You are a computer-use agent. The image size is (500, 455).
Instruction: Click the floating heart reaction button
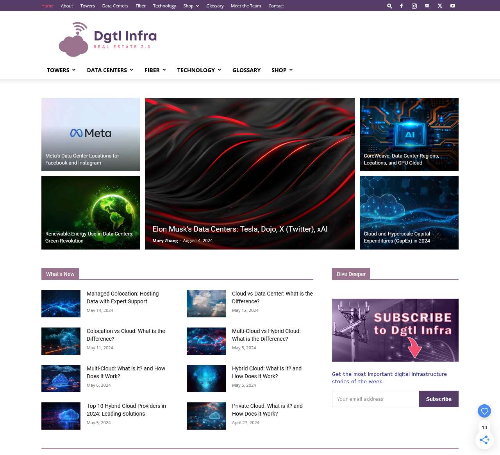pyautogui.click(x=484, y=411)
